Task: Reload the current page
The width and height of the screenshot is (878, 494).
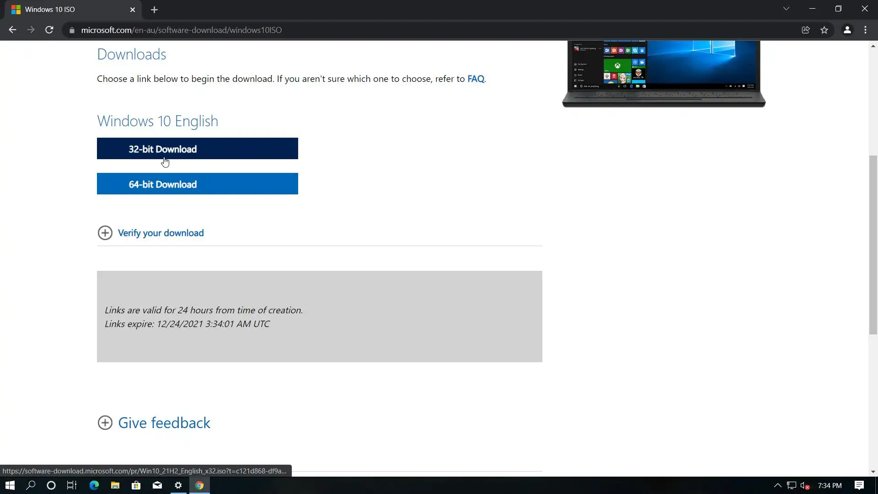Action: tap(49, 30)
